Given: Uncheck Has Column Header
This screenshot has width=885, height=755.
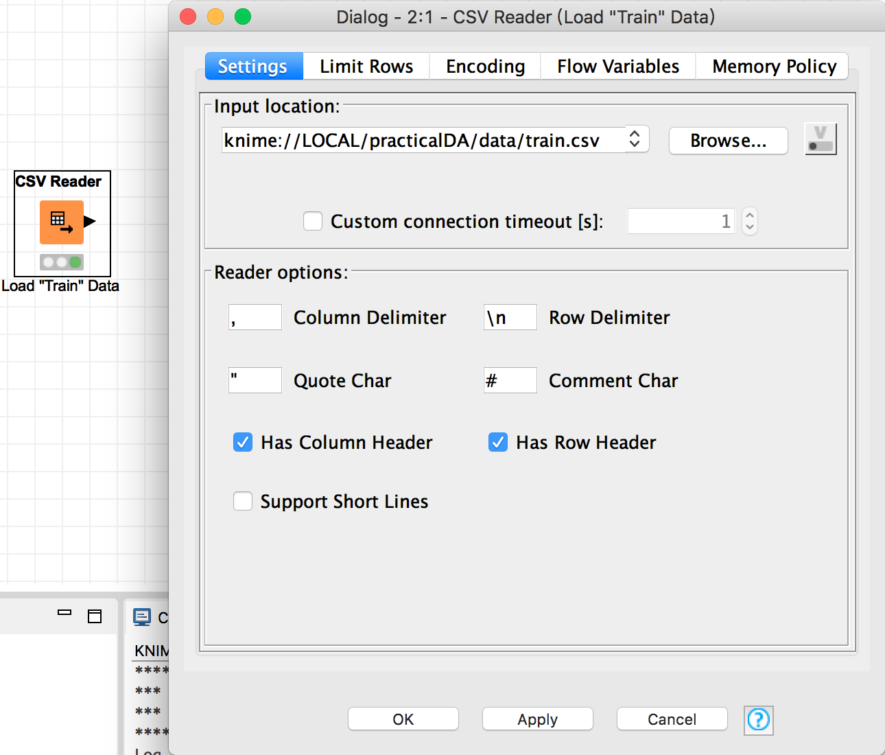Looking at the screenshot, I should (x=243, y=442).
